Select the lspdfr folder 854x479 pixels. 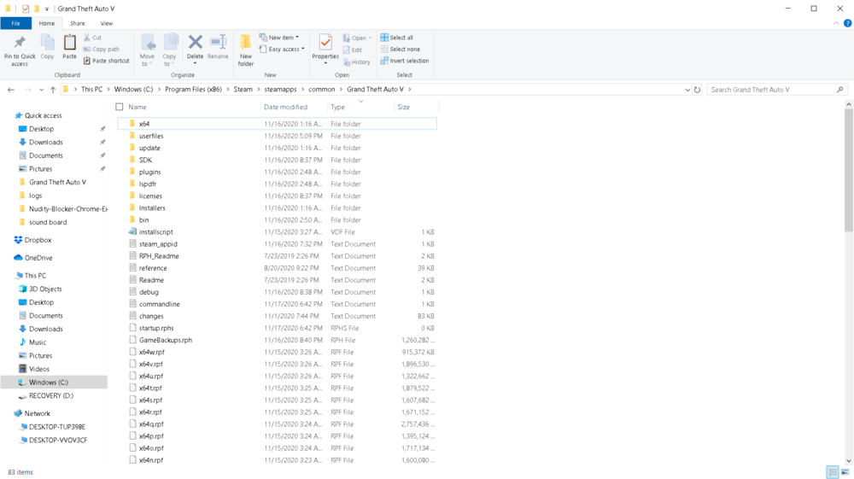click(x=277, y=184)
